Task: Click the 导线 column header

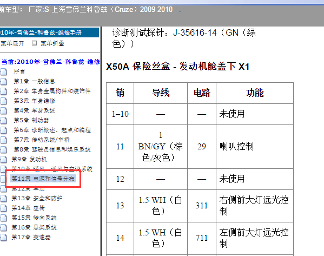Action: tap(161, 93)
